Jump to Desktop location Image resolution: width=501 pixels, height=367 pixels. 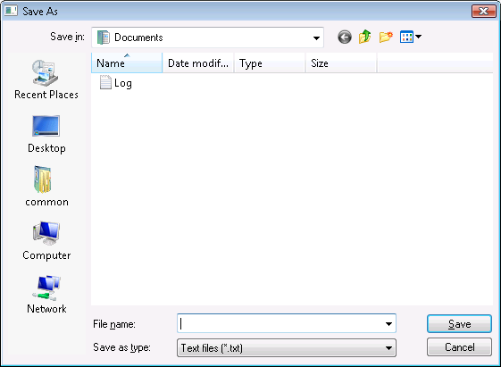click(x=46, y=134)
